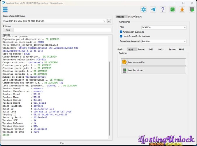Click the PAC file button

(x=8, y=30)
